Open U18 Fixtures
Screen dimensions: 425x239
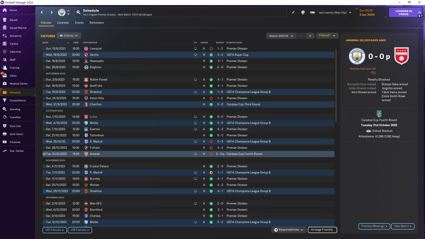coord(80,230)
